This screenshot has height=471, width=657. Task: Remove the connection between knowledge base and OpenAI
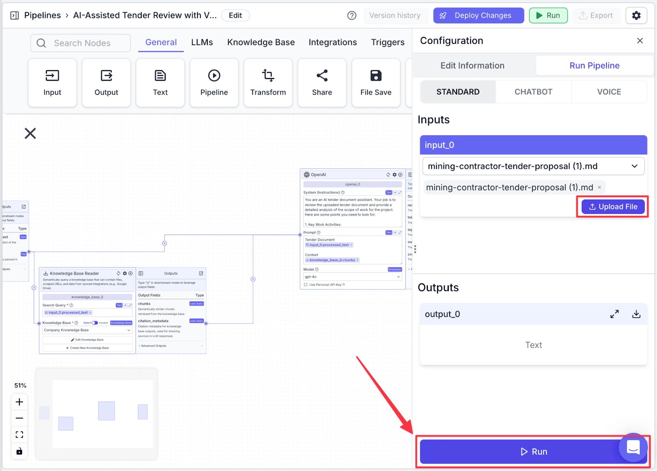tap(253, 279)
